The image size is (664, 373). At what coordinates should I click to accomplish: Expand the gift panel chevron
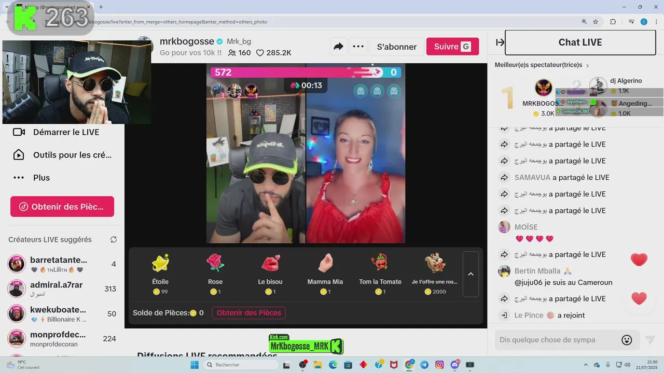tap(471, 274)
